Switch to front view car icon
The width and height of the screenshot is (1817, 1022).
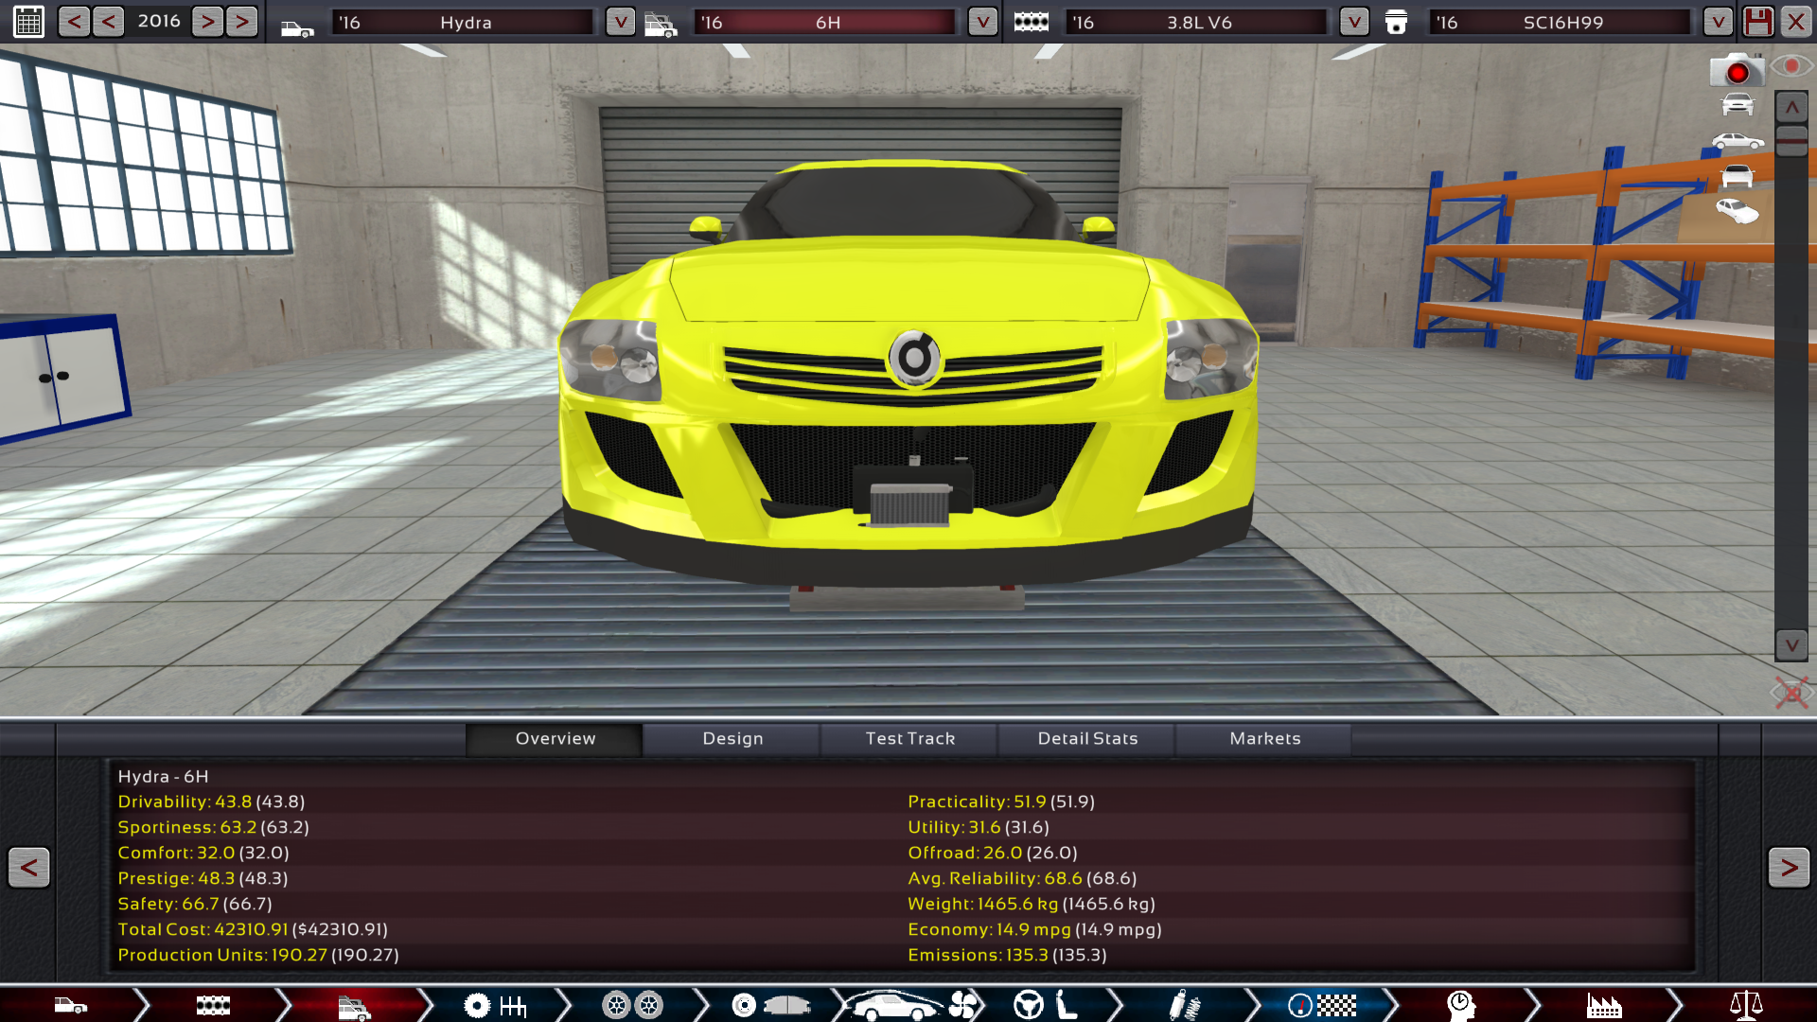1737,104
